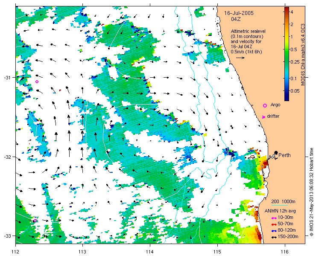Viewport: 316px width, 256px height.
Task: Click the (0.1m contours) text line
Action: (x=247, y=36)
